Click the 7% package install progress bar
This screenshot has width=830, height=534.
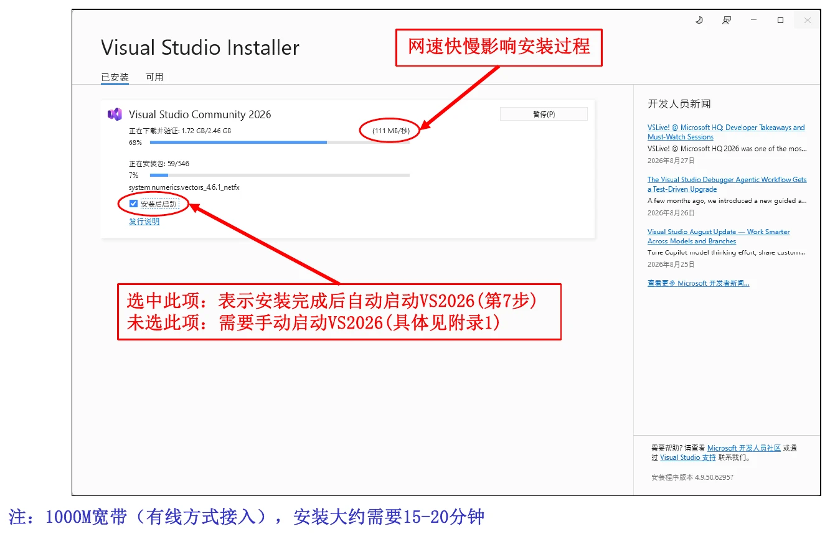[x=280, y=175]
